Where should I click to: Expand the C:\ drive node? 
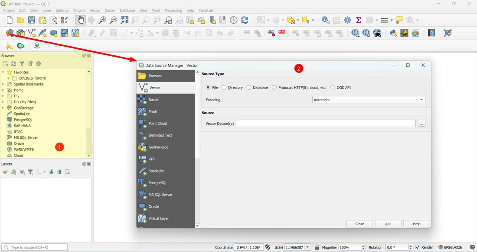coord(3,96)
